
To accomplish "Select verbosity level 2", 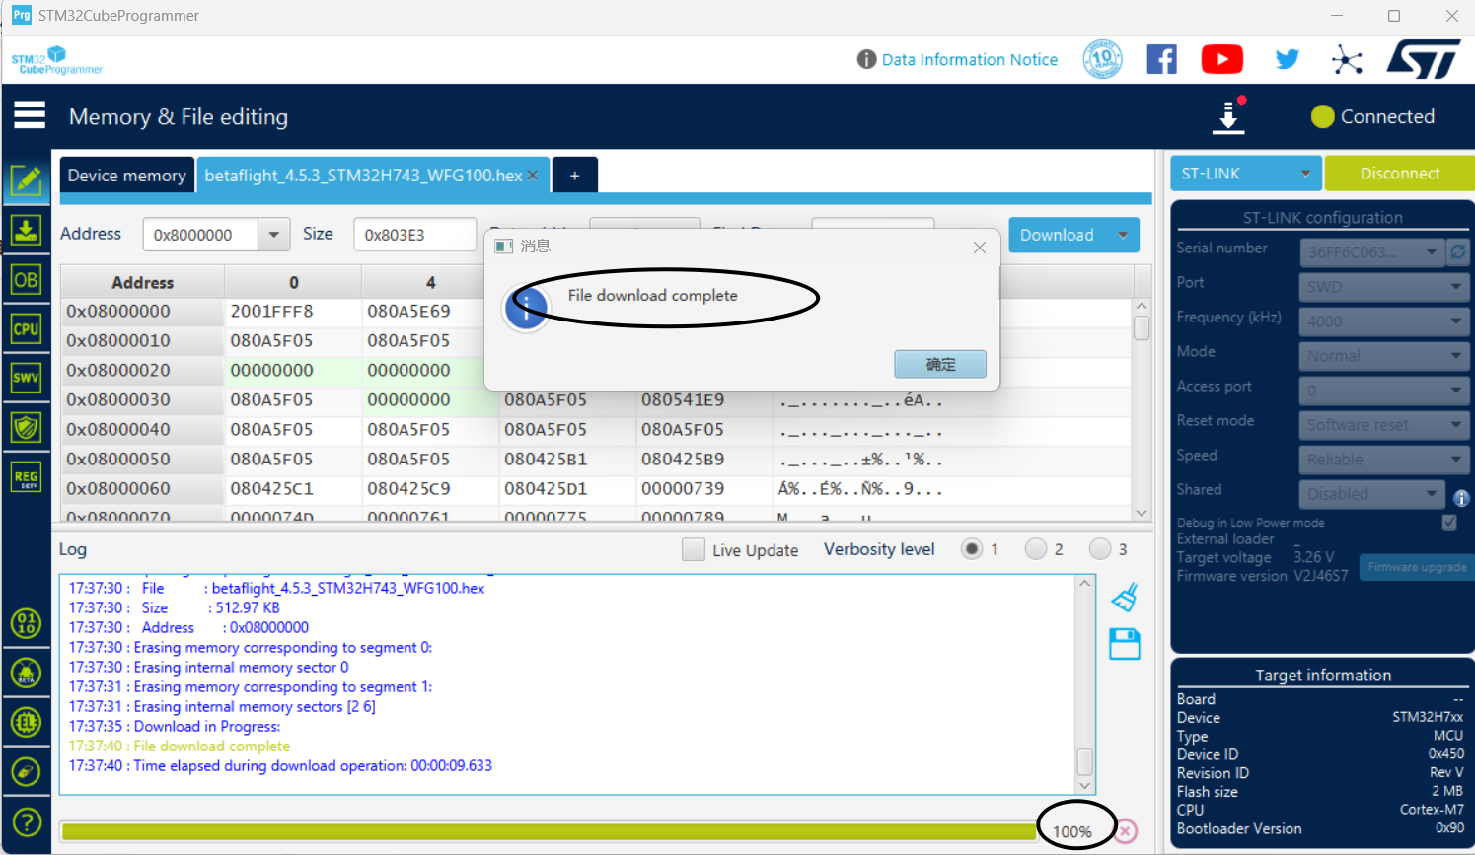I will point(1036,549).
